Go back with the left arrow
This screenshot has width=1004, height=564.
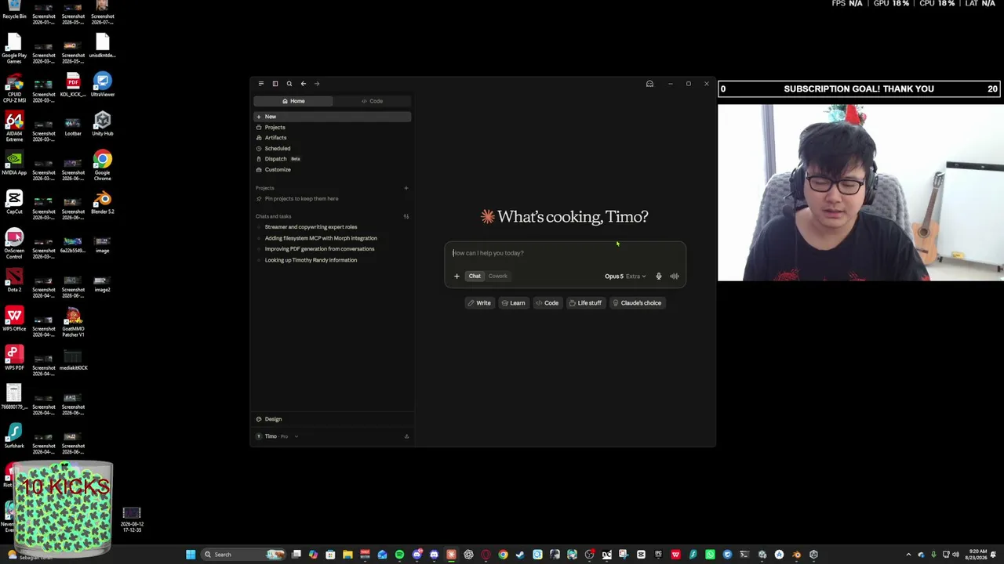(x=304, y=84)
